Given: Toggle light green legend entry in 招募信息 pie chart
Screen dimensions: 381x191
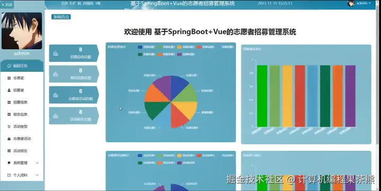Looking at the screenshot, I should (167, 47).
